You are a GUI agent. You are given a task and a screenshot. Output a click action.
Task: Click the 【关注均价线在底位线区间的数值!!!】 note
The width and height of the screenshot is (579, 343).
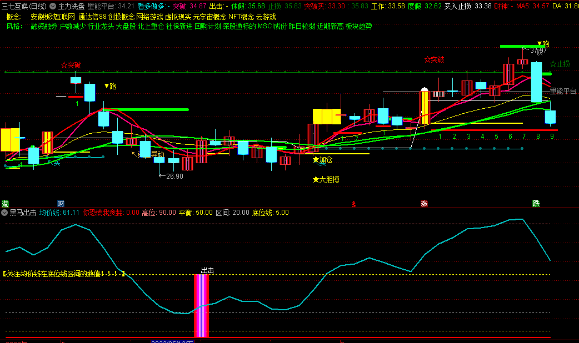[64, 274]
